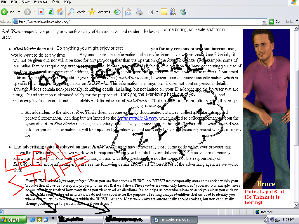Expand the Edit button dropdown arrow
299x224 pixels.
[157, 12]
